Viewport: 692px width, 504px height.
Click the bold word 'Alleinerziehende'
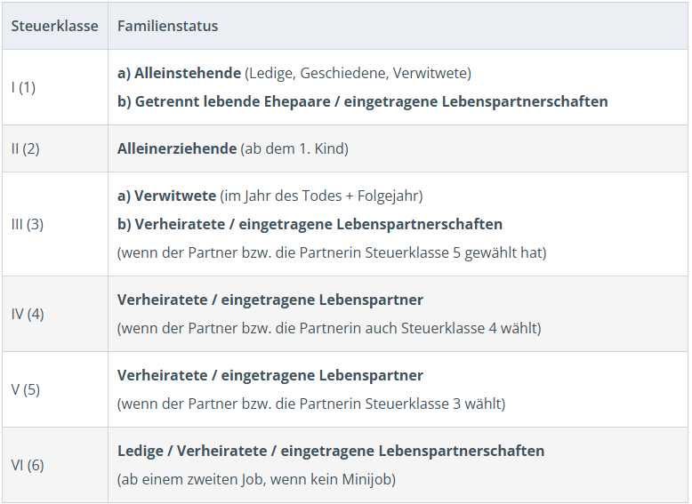(x=176, y=148)
